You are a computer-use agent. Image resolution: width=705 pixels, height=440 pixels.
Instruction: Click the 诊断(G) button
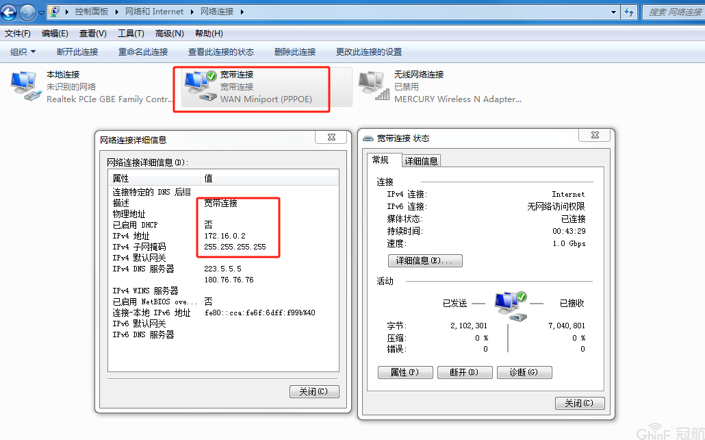coord(524,372)
